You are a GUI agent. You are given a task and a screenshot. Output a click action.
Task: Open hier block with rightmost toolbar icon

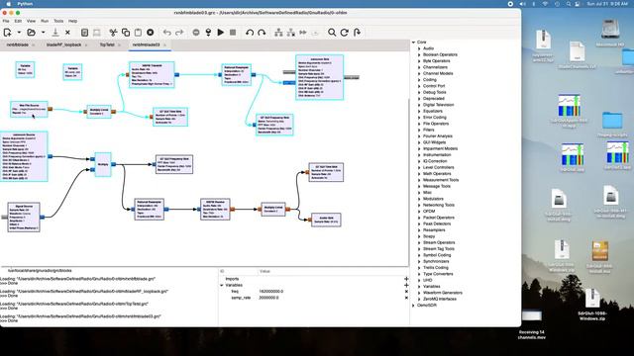pos(357,33)
